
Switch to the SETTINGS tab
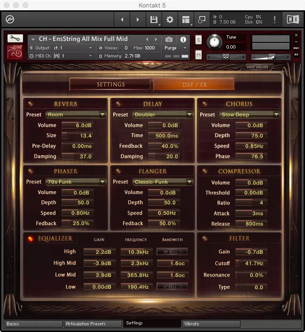pyautogui.click(x=111, y=84)
